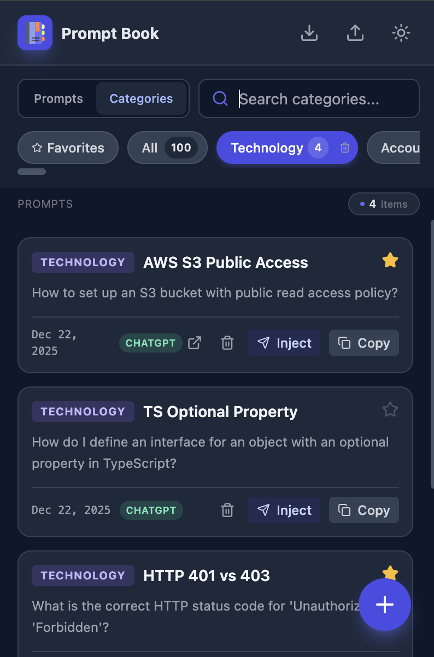The height and width of the screenshot is (657, 434).
Task: Inject the AWS S3 Public Access prompt
Action: [x=284, y=343]
